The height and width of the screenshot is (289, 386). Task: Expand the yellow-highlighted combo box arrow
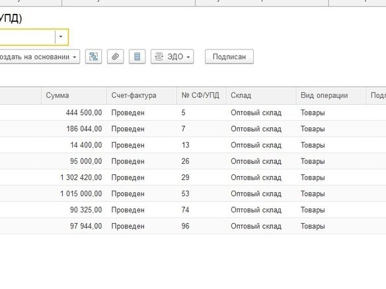pyautogui.click(x=61, y=37)
